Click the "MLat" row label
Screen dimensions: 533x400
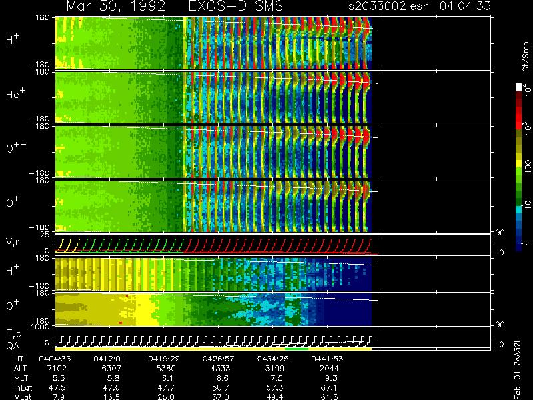point(23,397)
